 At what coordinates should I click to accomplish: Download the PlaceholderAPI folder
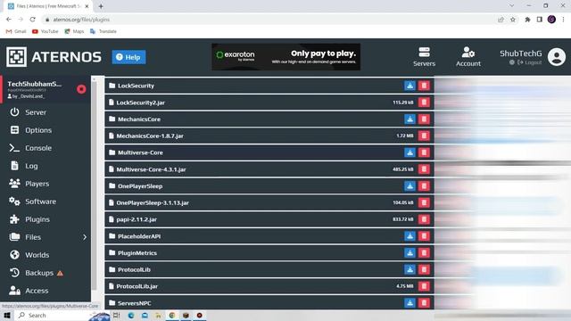click(410, 236)
